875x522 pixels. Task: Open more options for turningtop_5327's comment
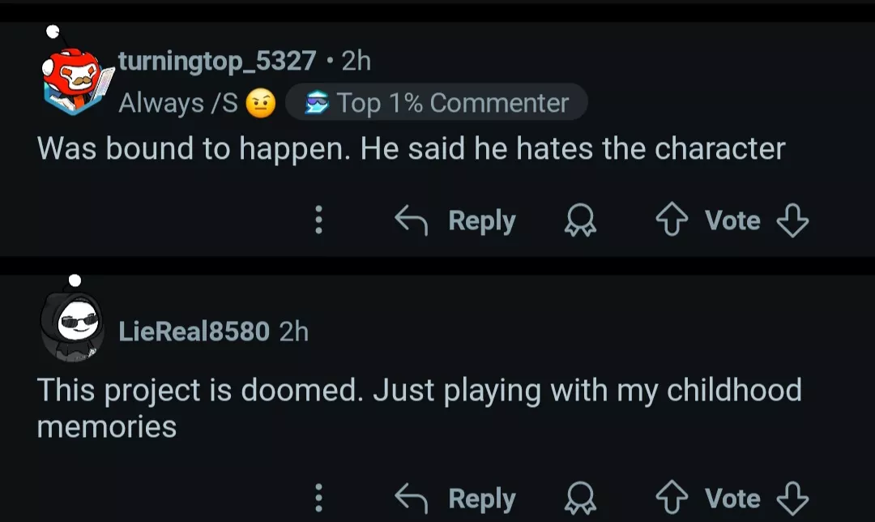click(318, 220)
